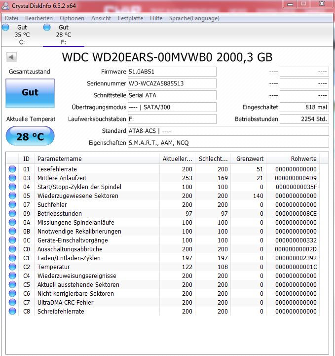Click the Eigenschaften field S.M.A.R.T., AAM, NCQ
Screen dimensions: 335x356
point(228,143)
